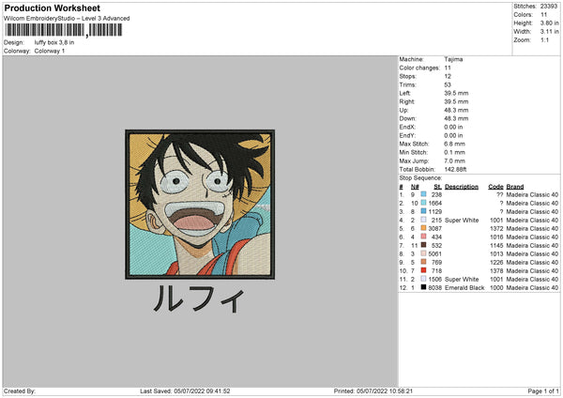The height and width of the screenshot is (398, 563).
Task: Click the 'Production Worksheet' title
Action: click(52, 8)
